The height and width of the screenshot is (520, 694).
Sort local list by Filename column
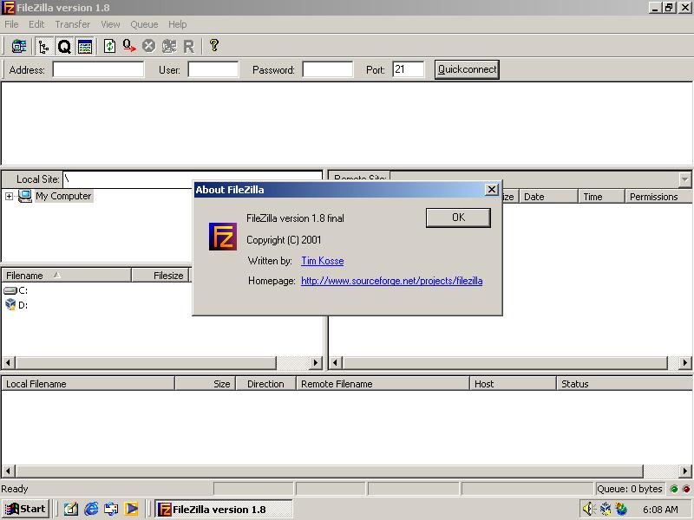point(67,275)
